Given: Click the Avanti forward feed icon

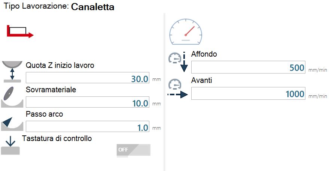Looking at the screenshot, I should (x=177, y=88).
